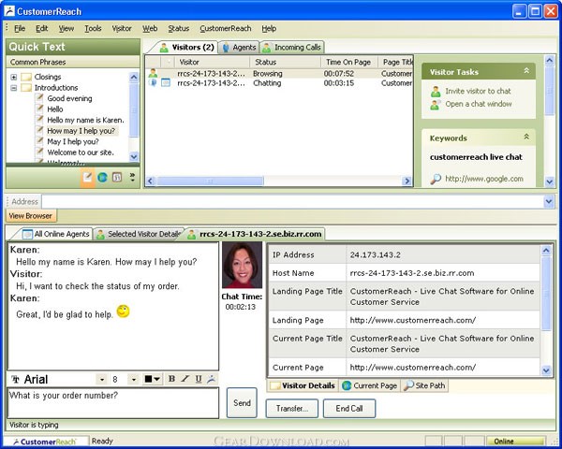
Task: Open the font size dropdown
Action: tap(134, 380)
